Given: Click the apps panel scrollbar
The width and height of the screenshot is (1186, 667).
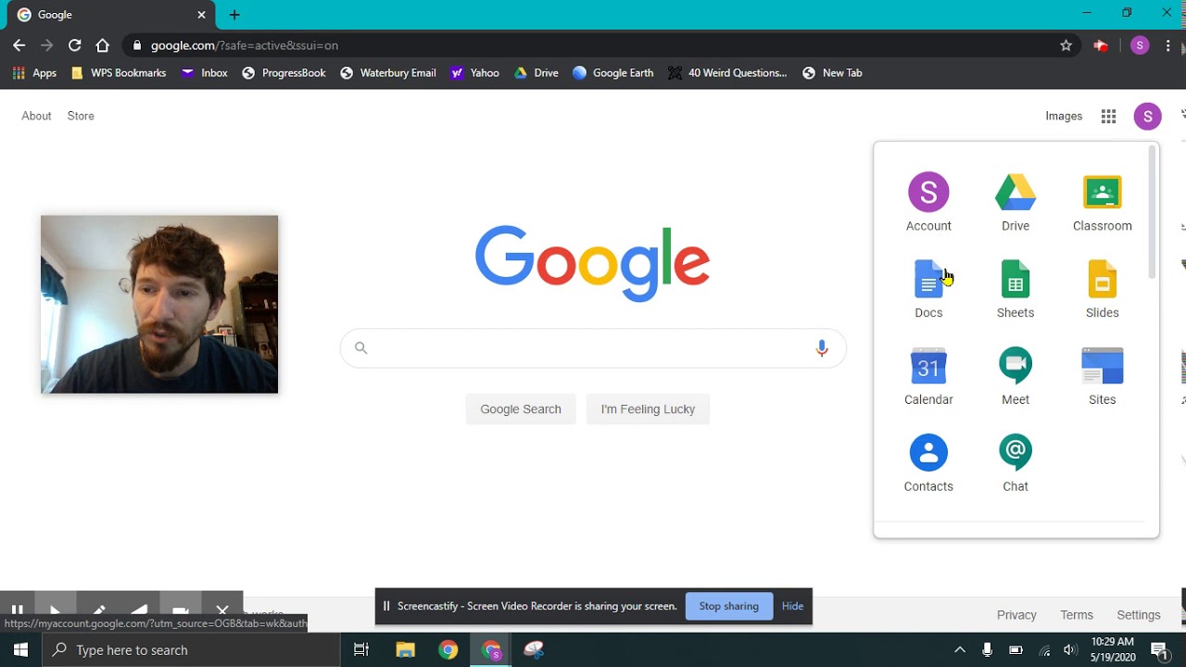Looking at the screenshot, I should tap(1153, 211).
